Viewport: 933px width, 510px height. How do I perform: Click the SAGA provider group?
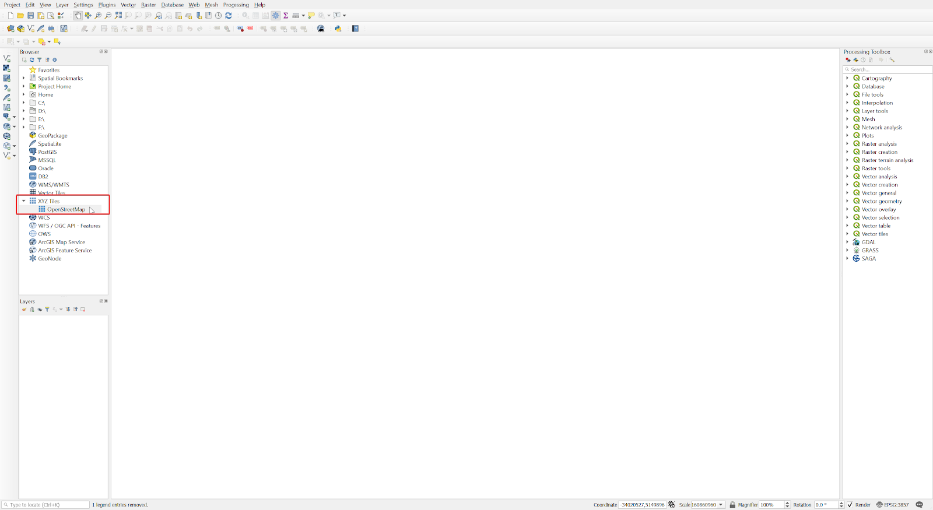(x=868, y=258)
